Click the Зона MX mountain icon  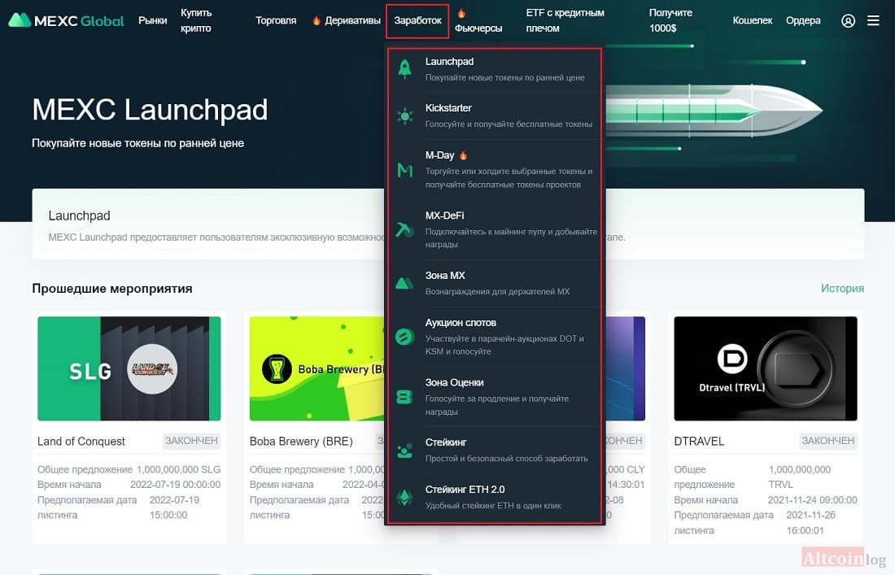coord(404,284)
